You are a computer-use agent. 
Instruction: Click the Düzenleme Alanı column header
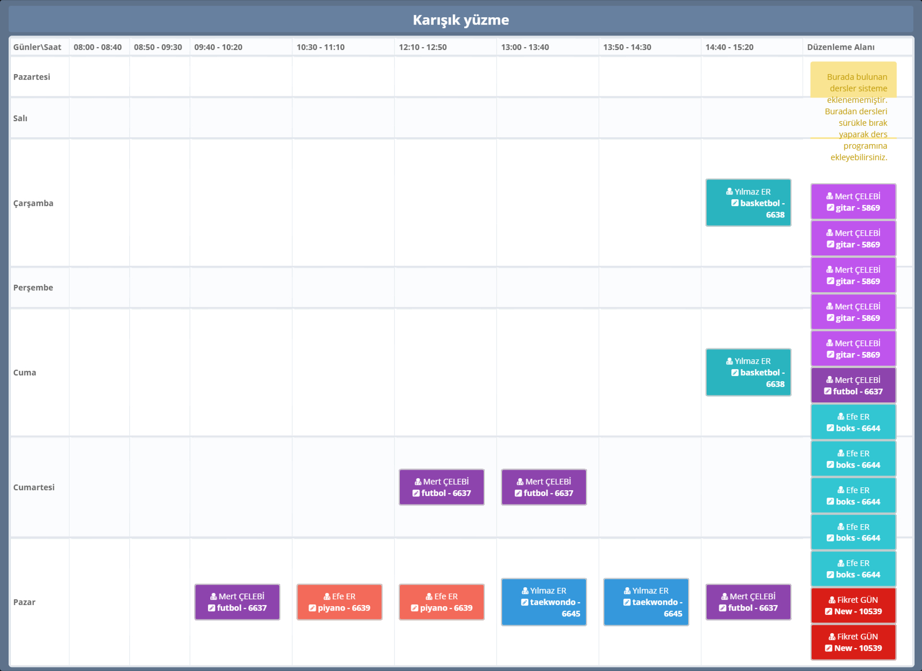pos(840,47)
